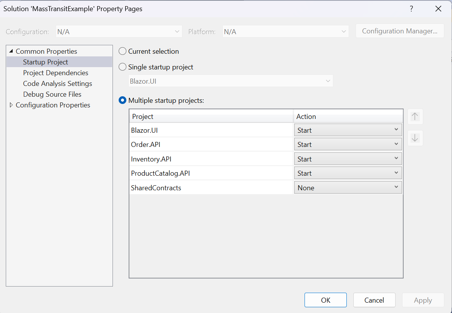Open Debug Source Files settings
The height and width of the screenshot is (313, 452).
[x=52, y=94]
